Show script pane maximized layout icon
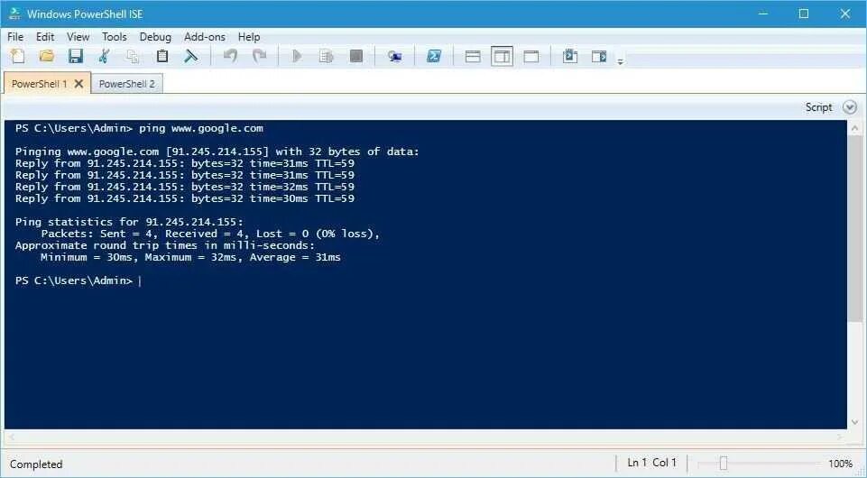This screenshot has height=478, width=867. coord(531,56)
